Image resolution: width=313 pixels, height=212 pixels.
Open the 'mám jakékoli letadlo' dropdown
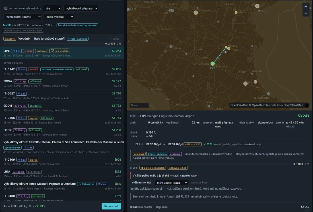click(x=172, y=182)
